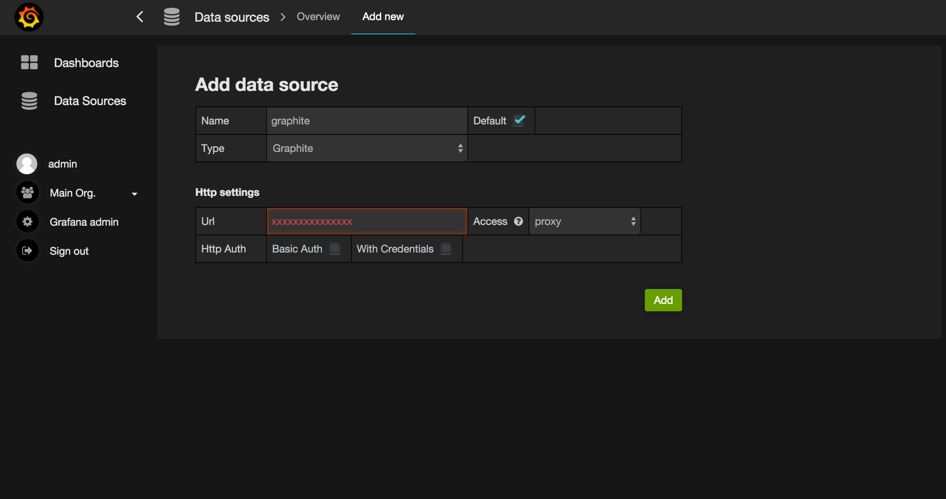Click the Sign out link
The image size is (946, 499).
(x=69, y=251)
